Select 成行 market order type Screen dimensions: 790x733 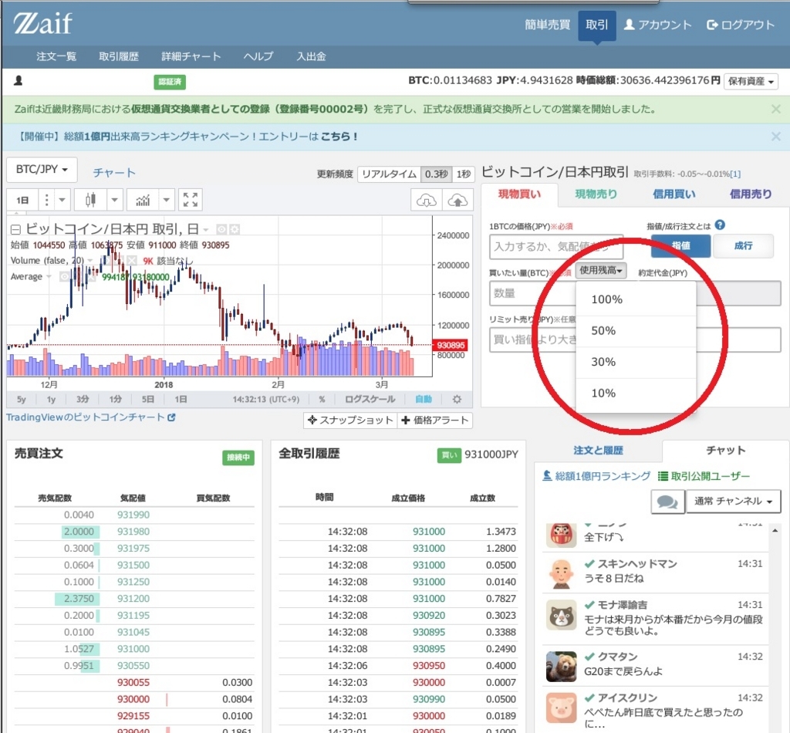click(x=743, y=246)
